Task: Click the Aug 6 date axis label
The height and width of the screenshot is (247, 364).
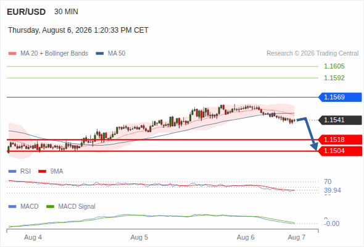Action: click(x=246, y=237)
